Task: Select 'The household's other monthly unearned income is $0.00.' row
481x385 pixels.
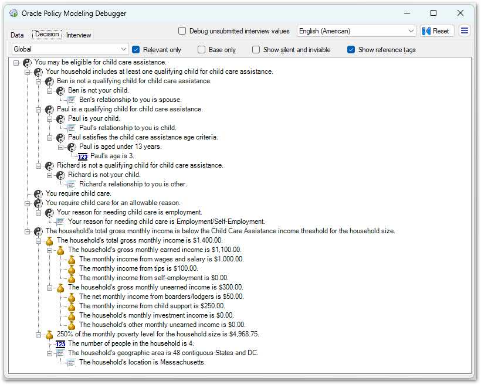Action: tap(162, 325)
